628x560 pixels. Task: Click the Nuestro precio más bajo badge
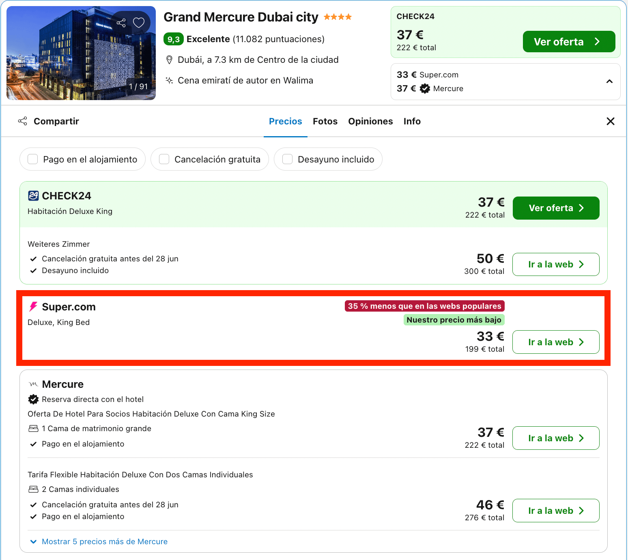(x=454, y=320)
